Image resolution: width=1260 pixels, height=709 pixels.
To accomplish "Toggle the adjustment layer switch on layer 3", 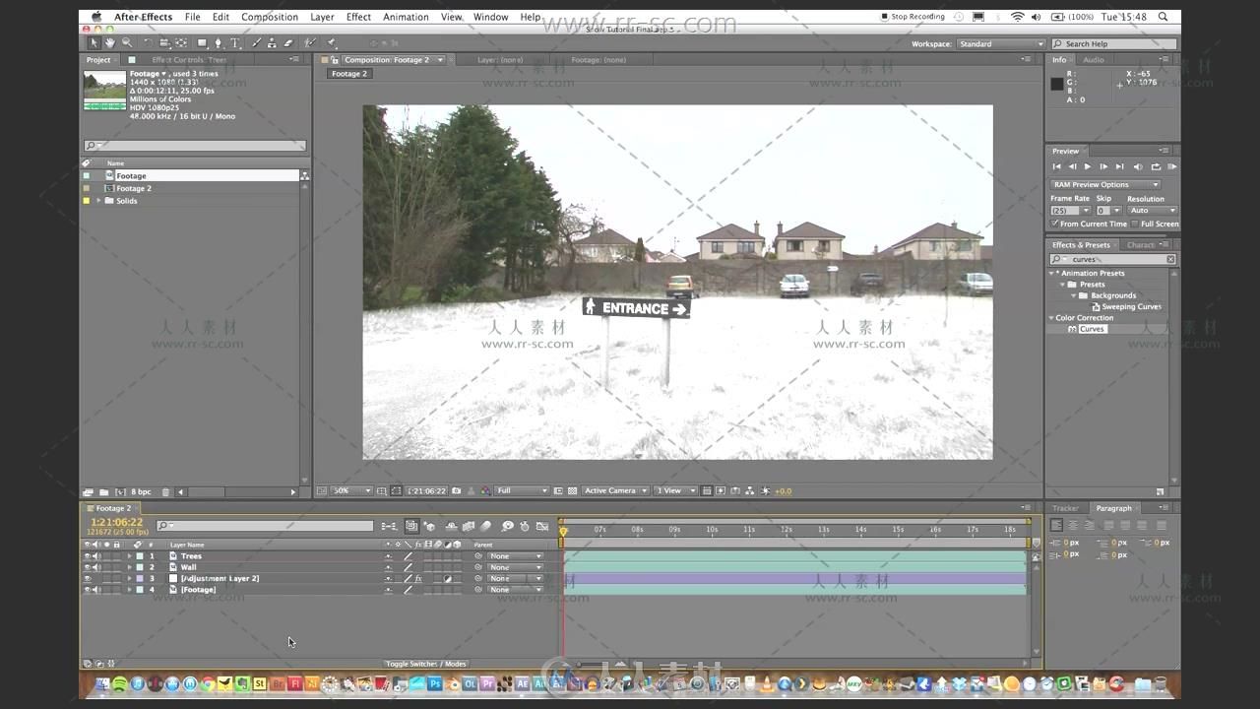I will pyautogui.click(x=447, y=579).
